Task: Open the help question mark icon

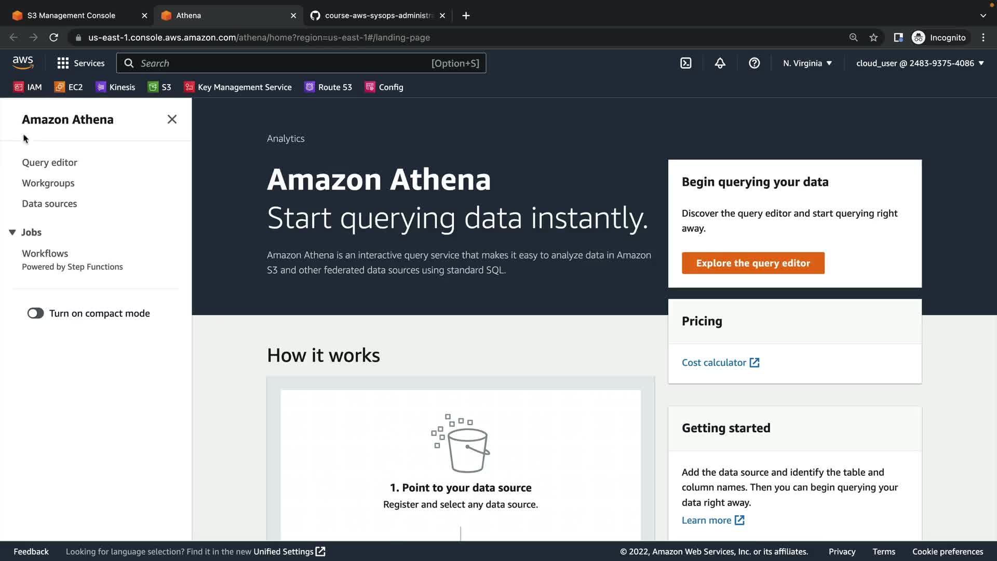Action: 754,63
